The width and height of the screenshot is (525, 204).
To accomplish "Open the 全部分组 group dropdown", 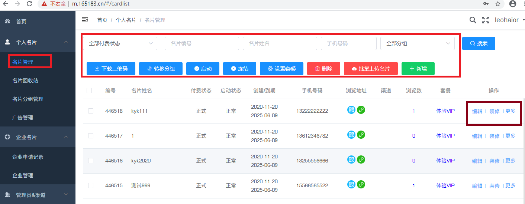I will (417, 43).
